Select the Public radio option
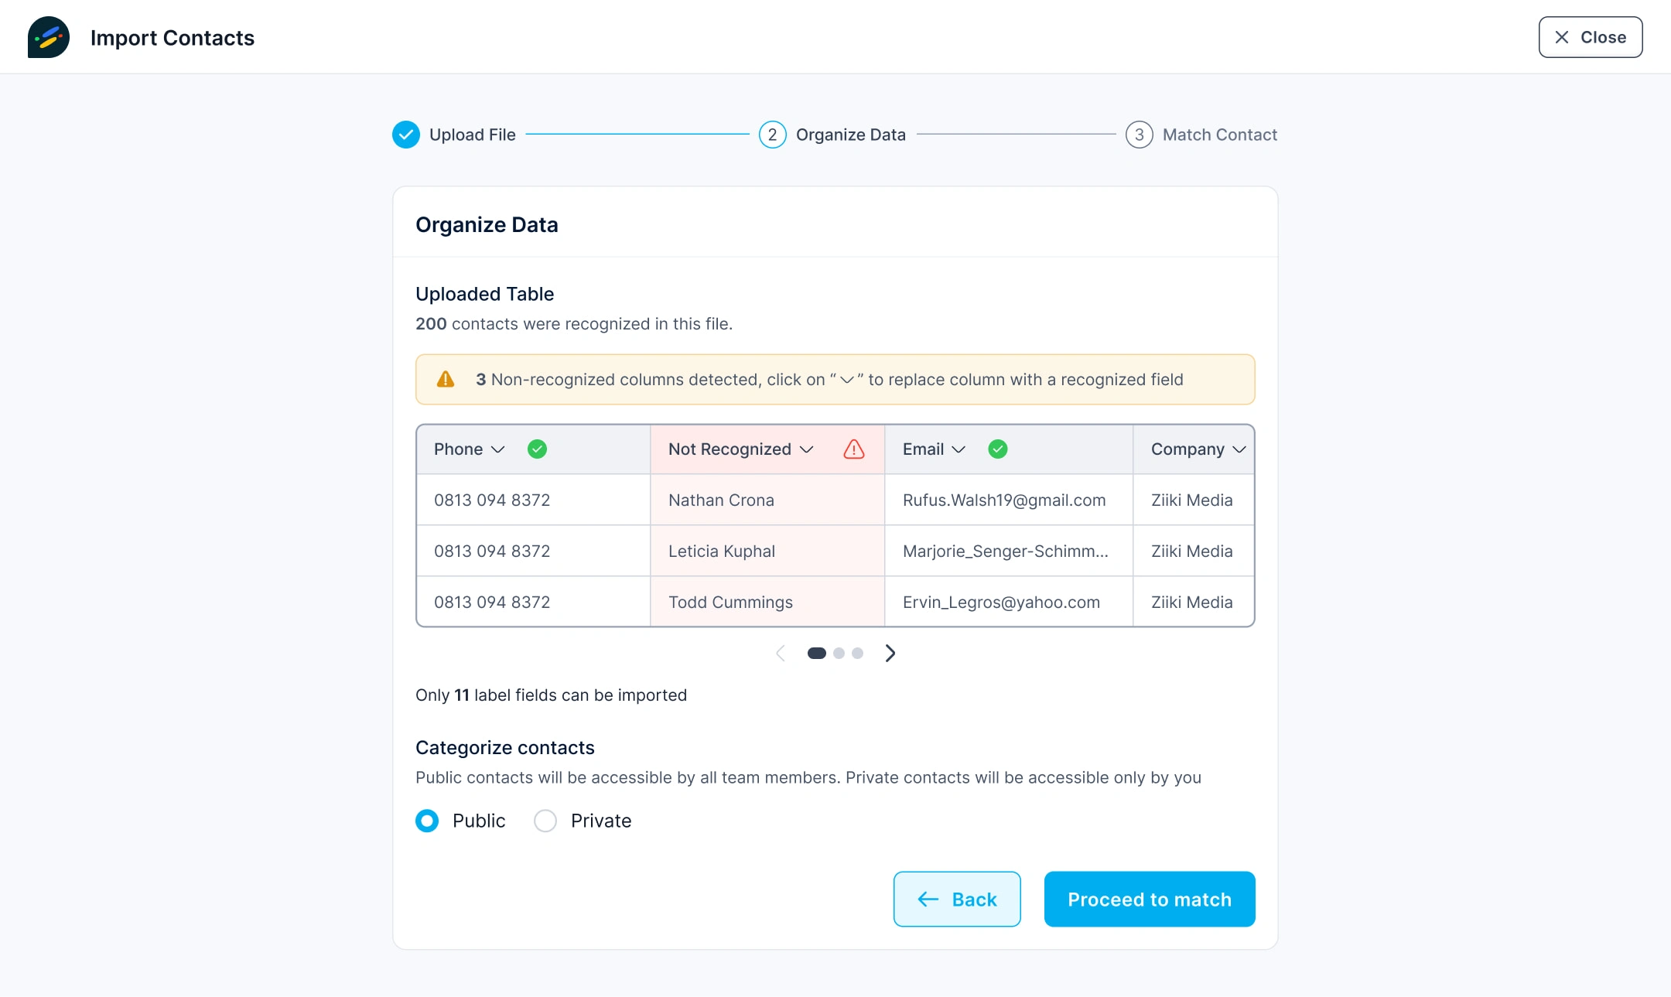This screenshot has width=1671, height=997. (427, 821)
